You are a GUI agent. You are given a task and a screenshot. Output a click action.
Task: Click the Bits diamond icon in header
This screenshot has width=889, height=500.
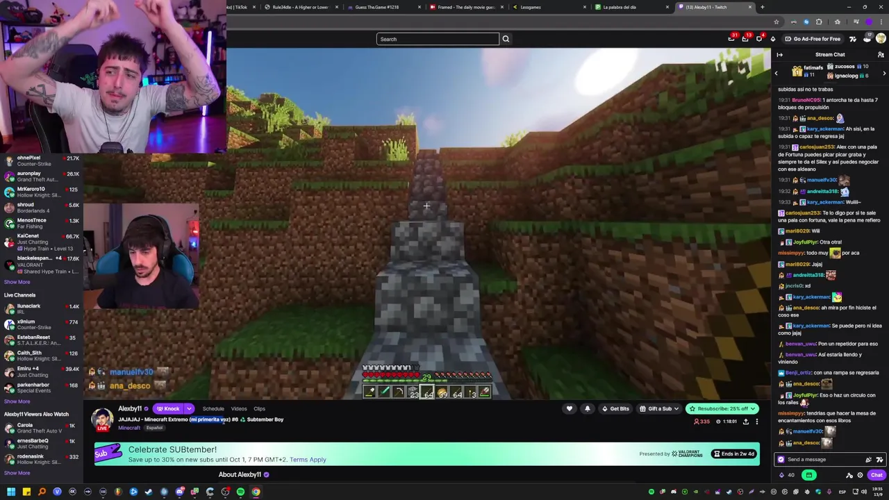point(773,39)
